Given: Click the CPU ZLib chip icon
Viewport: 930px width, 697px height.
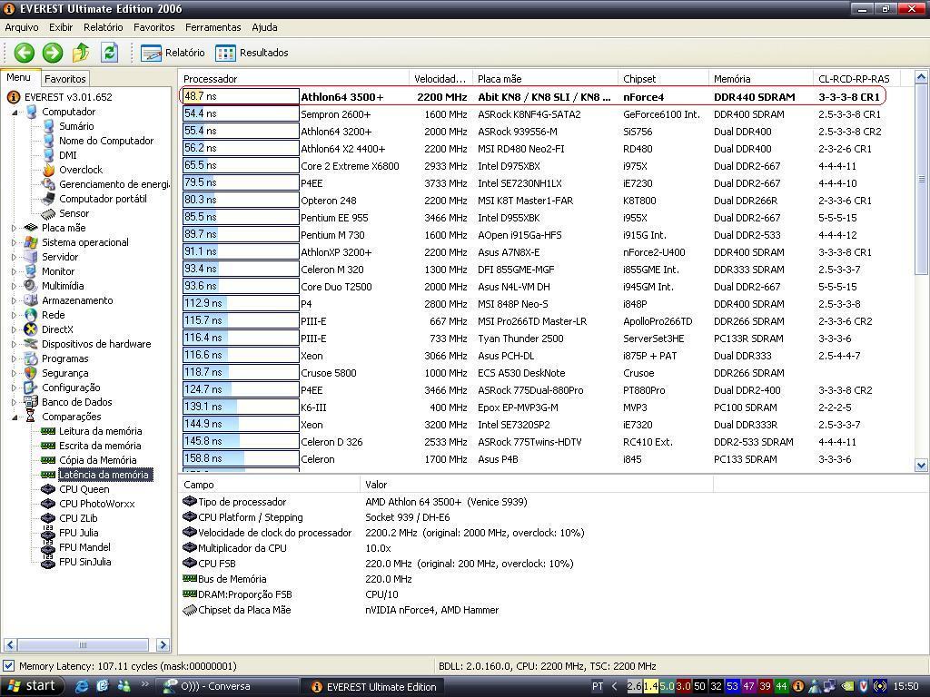Looking at the screenshot, I should coord(49,518).
